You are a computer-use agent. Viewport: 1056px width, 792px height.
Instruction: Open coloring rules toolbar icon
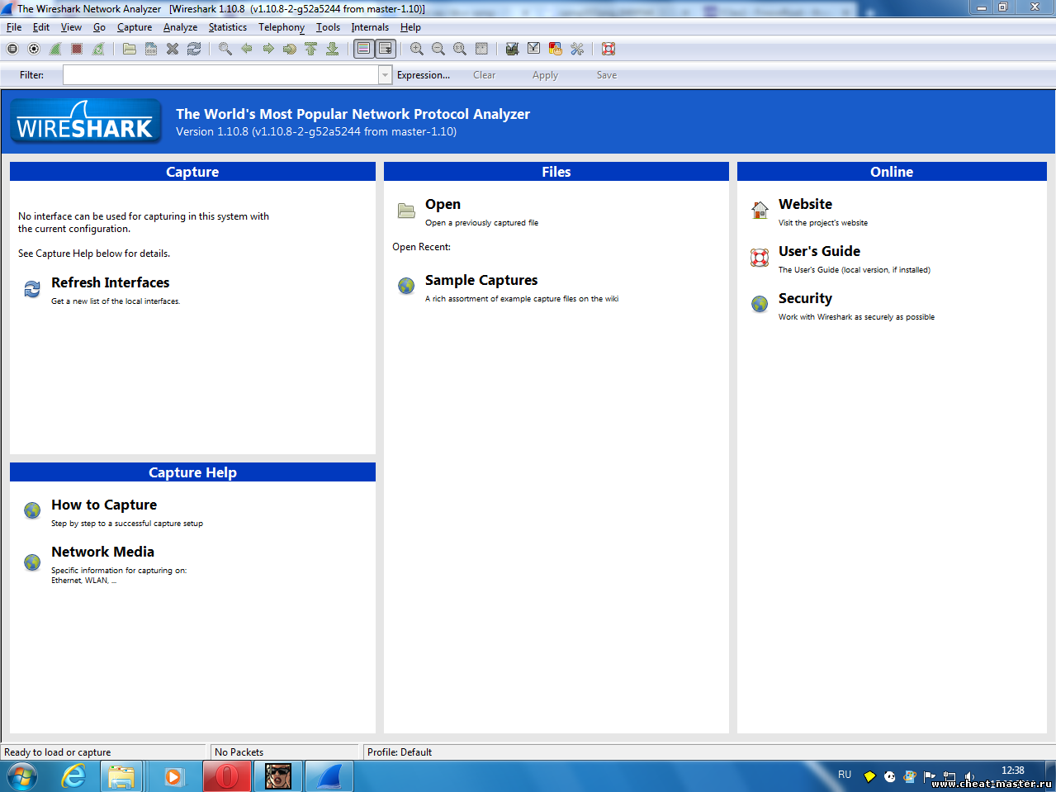tap(556, 49)
